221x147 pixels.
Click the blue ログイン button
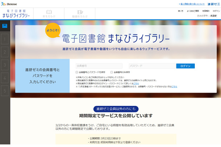[x=186, y=66]
